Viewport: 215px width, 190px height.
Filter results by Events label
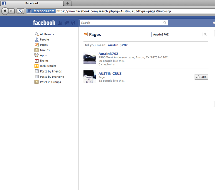(x=44, y=61)
